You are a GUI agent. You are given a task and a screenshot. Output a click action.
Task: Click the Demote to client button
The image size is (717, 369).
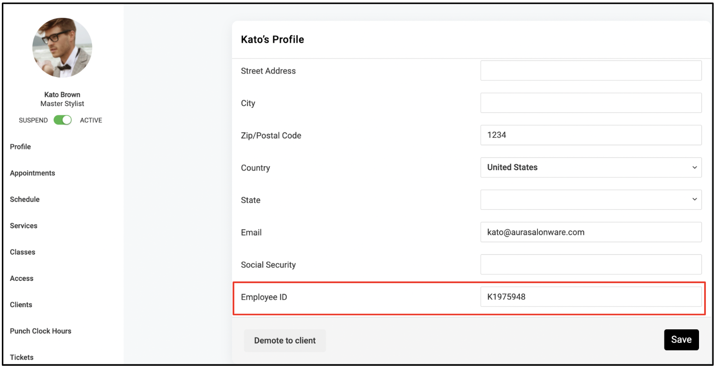285,340
